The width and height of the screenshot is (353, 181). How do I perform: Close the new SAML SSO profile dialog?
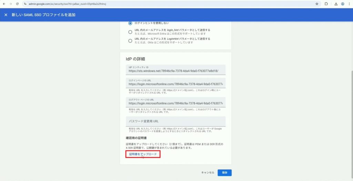pyautogui.click(x=6, y=15)
